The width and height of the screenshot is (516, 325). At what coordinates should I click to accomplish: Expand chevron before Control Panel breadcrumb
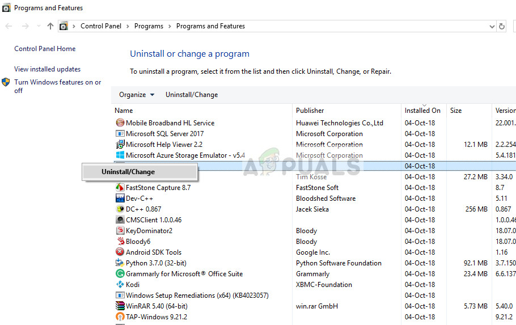point(74,26)
